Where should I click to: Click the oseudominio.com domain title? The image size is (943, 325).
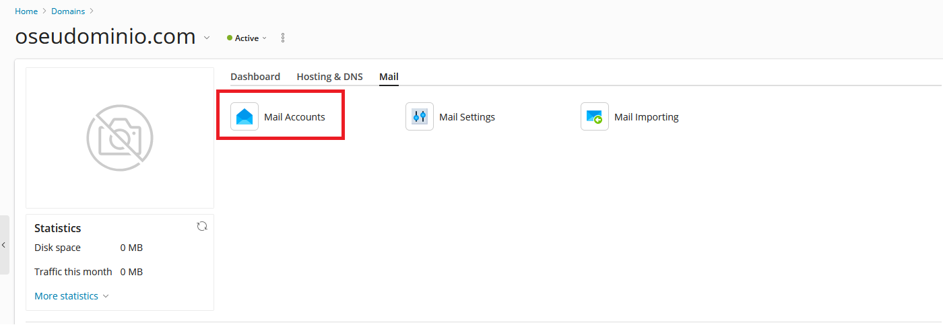pos(105,37)
